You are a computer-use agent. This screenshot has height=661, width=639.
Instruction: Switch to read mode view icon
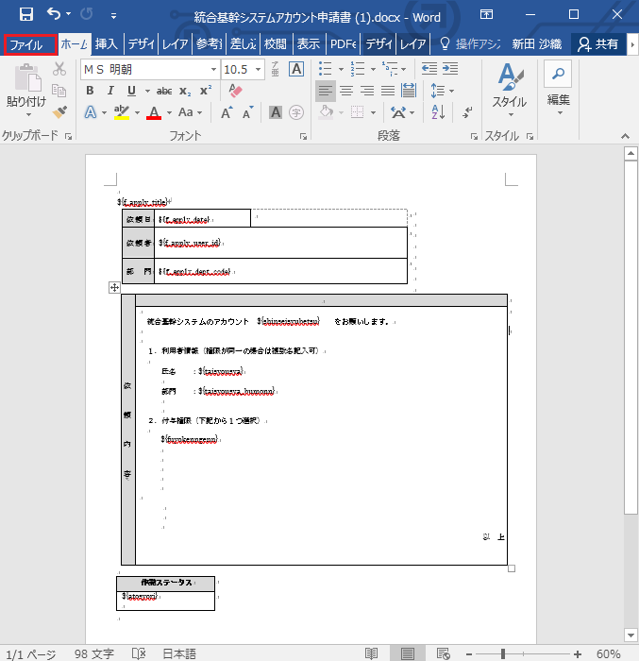(x=371, y=653)
